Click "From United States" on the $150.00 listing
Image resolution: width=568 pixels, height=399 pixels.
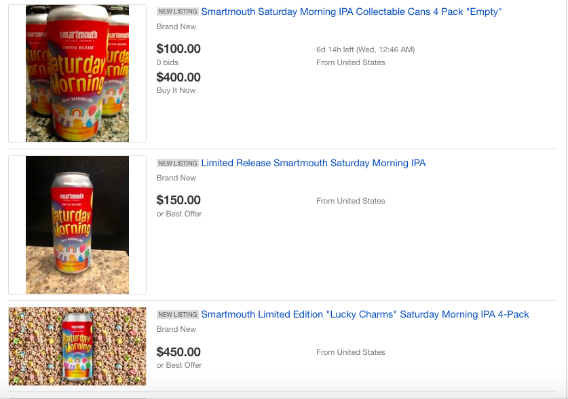point(351,201)
